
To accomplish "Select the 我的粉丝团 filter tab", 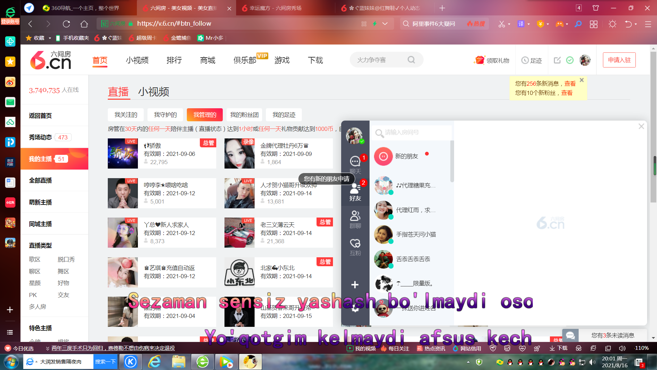I will click(244, 115).
